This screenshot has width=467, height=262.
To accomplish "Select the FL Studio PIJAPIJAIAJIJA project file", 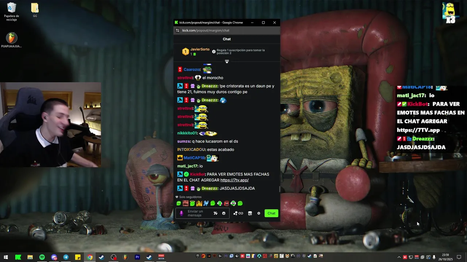I will click(11, 40).
